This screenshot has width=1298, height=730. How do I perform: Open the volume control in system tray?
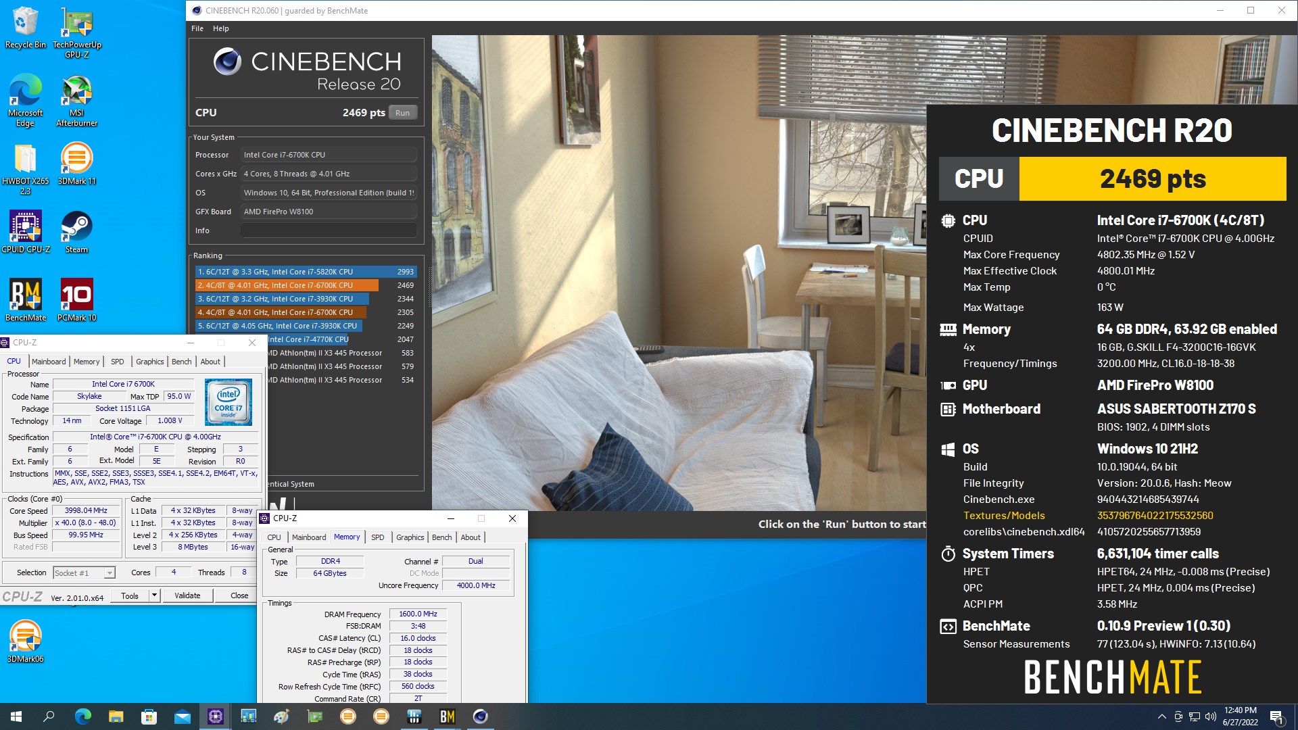coord(1210,716)
